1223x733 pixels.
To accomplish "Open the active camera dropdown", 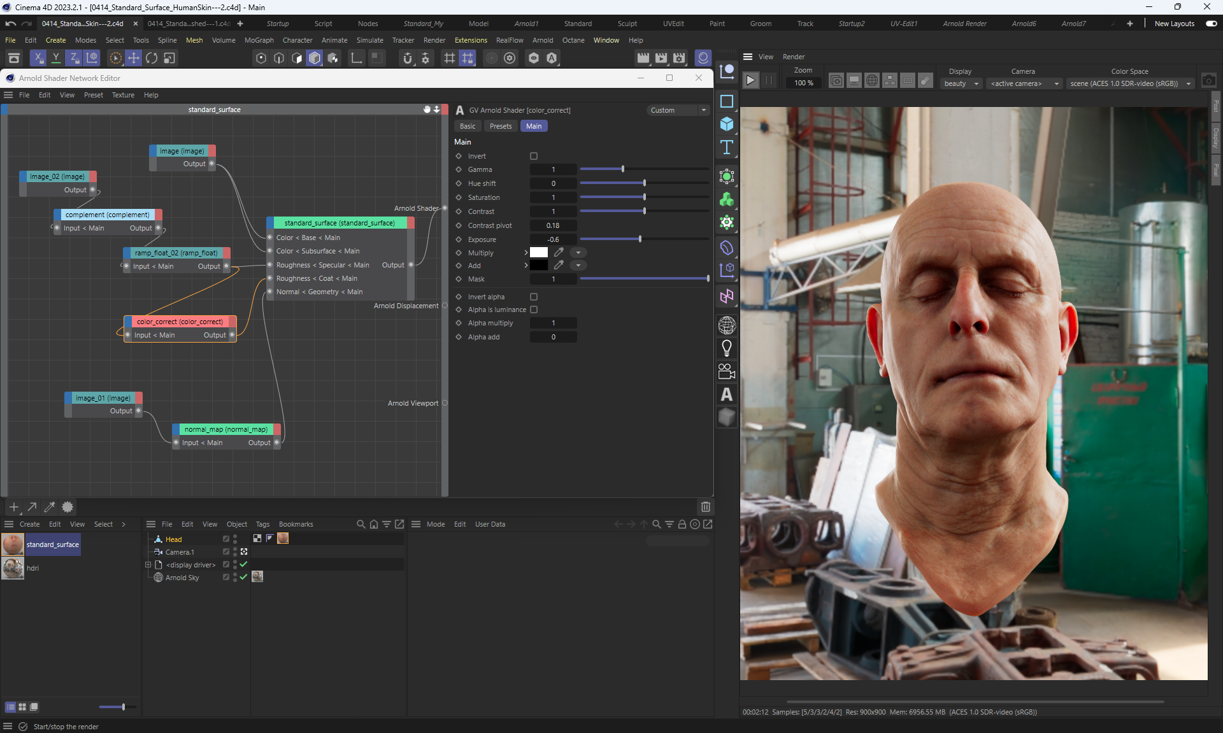I will click(1024, 83).
